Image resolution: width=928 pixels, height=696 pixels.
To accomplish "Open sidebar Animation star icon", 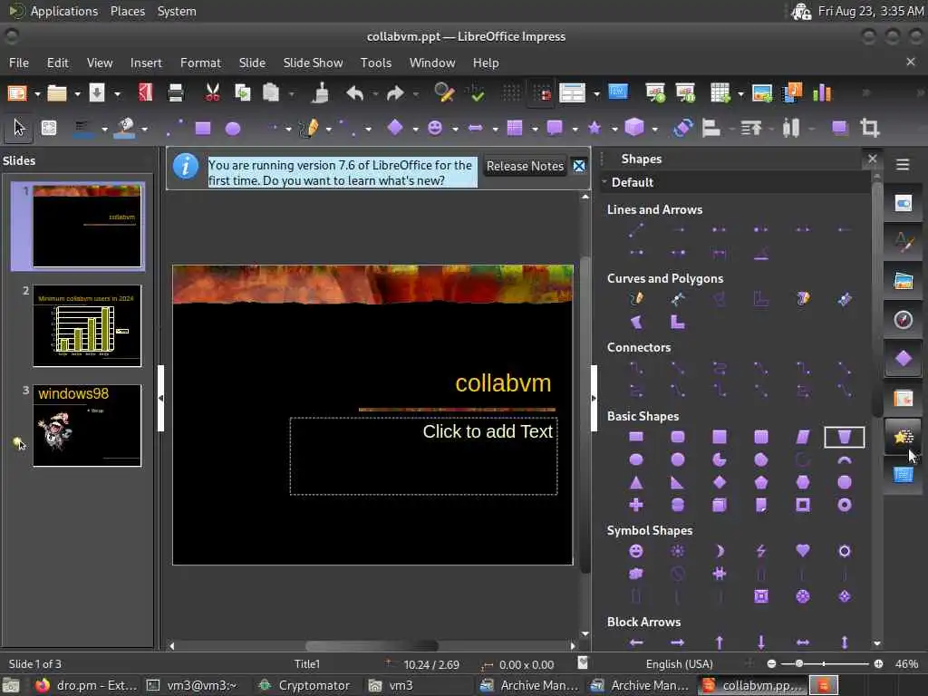I will click(904, 437).
